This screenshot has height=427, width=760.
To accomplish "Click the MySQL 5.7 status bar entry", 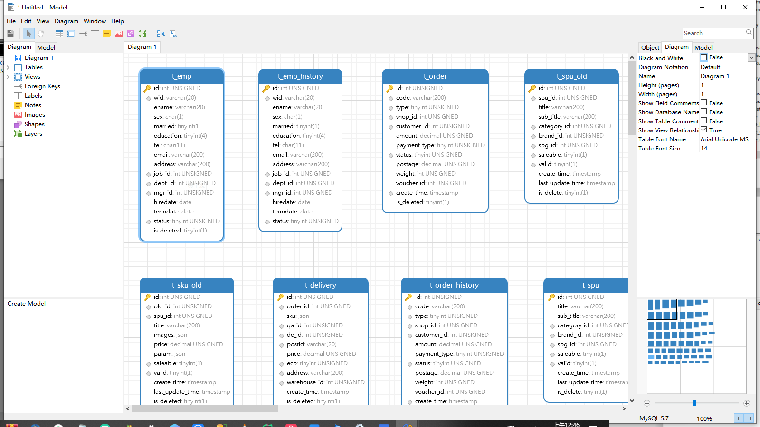I will [654, 418].
